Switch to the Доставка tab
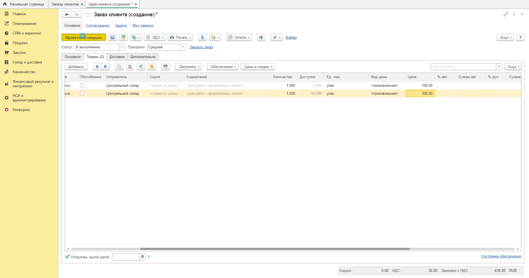This screenshot has height=278, width=529. (117, 57)
